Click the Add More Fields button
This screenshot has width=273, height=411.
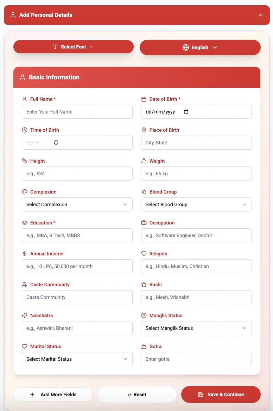click(x=53, y=394)
